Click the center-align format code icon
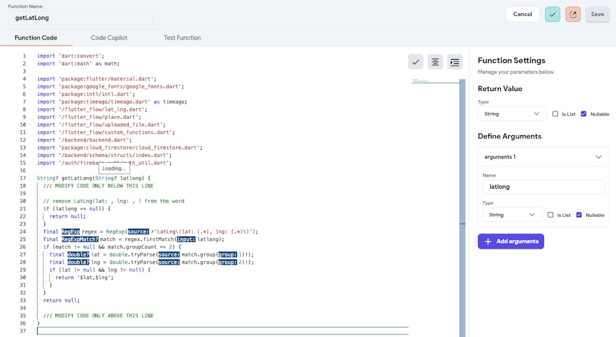 tap(435, 62)
